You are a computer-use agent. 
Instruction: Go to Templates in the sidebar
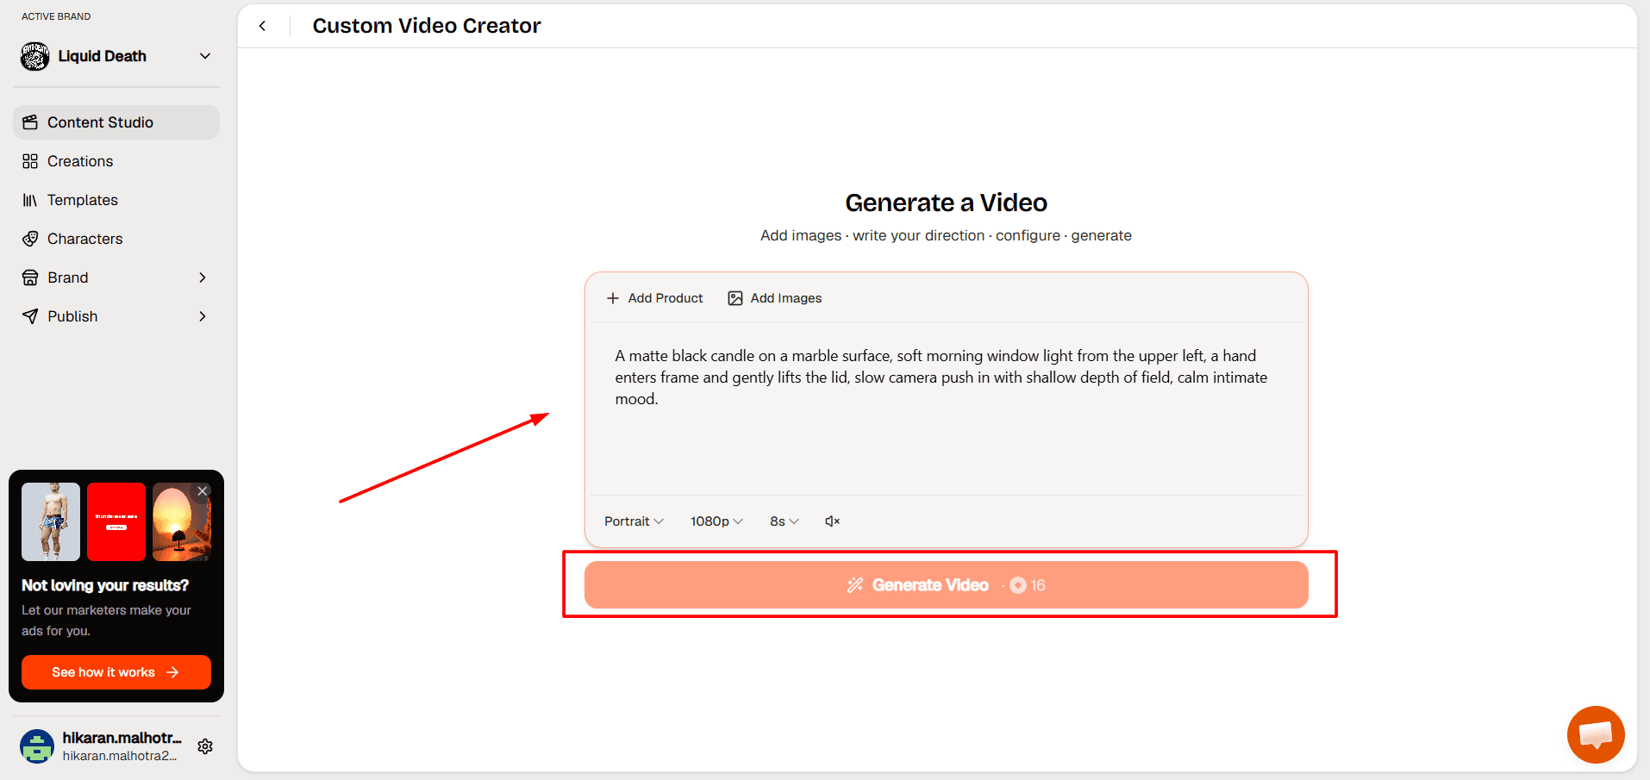116,200
